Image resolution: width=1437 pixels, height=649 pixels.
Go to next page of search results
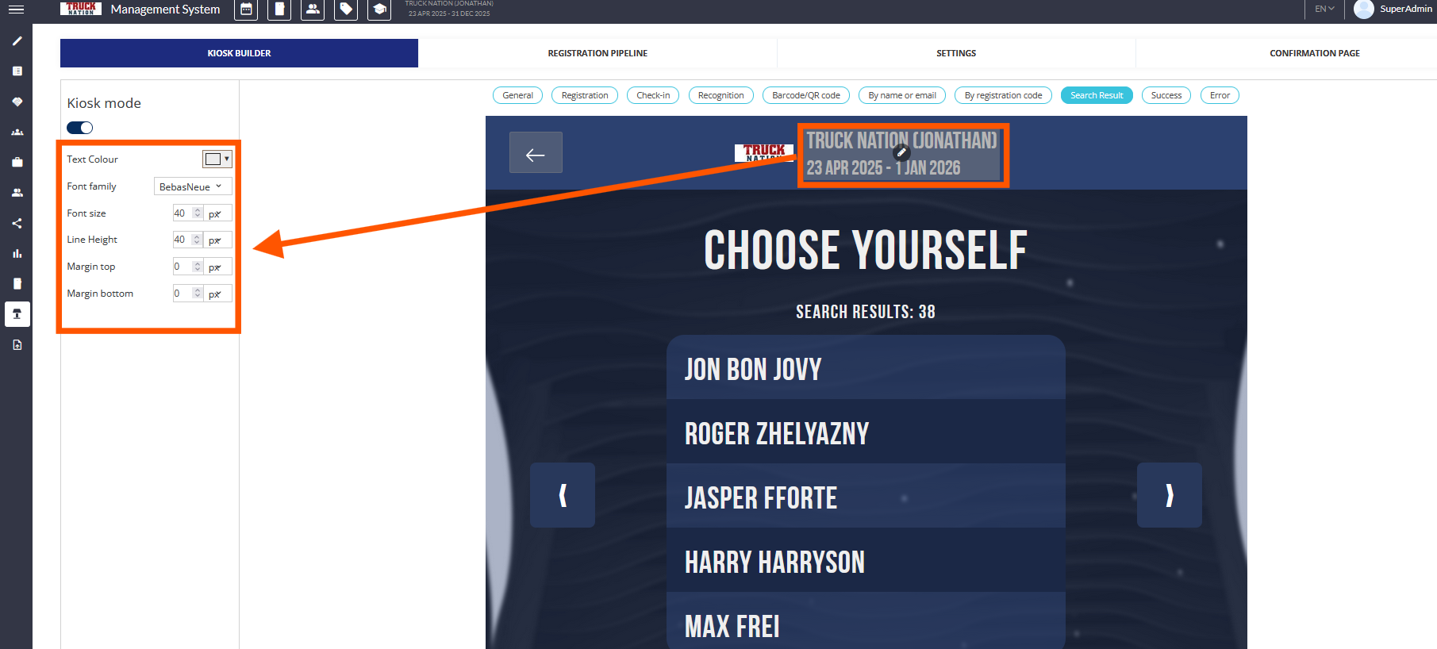1169,495
